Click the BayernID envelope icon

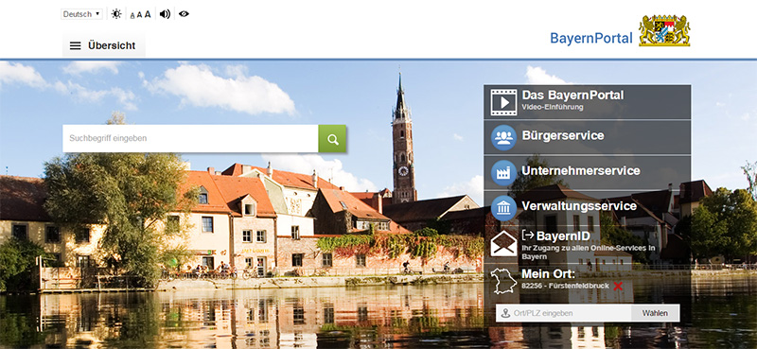tap(503, 243)
